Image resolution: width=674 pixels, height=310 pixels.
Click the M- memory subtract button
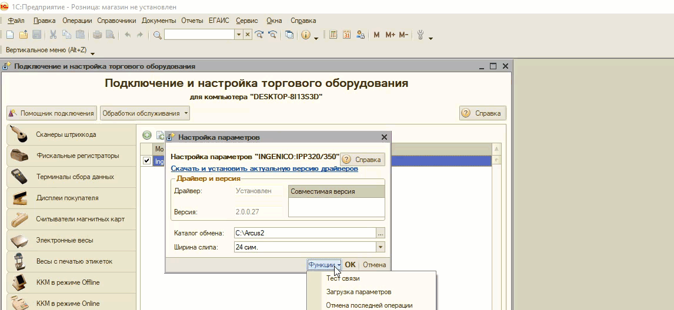pyautogui.click(x=403, y=35)
